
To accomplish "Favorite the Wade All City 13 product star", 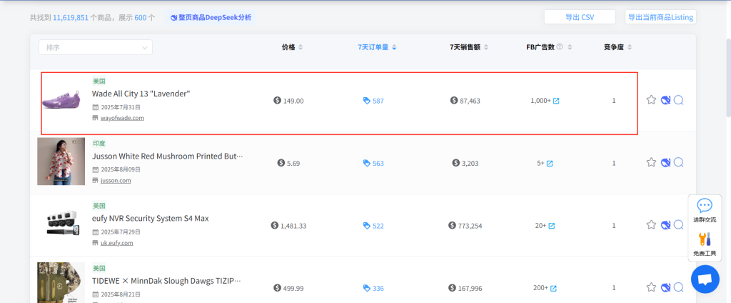I will tap(651, 100).
